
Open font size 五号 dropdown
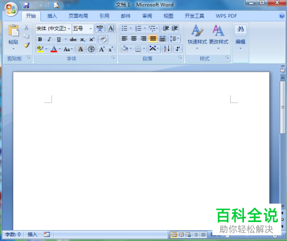click(x=91, y=29)
